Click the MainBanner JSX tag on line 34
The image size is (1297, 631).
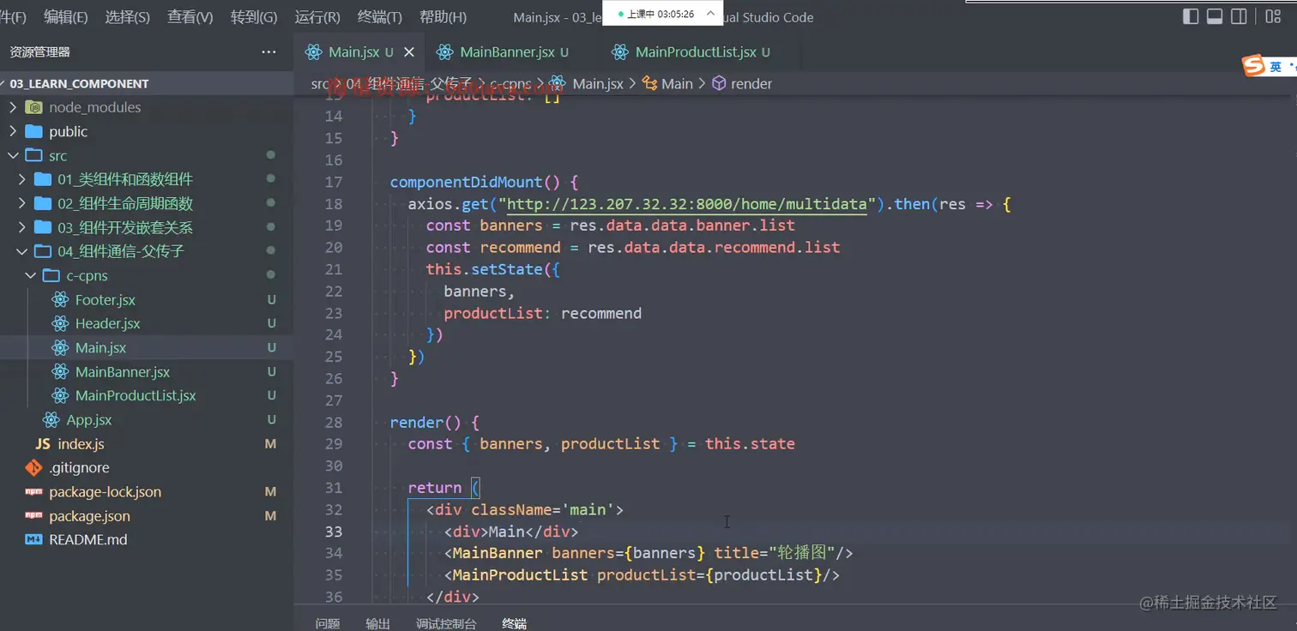pos(498,553)
